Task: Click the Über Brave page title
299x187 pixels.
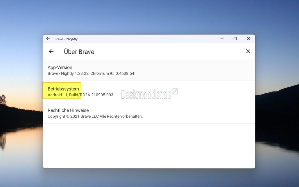Action: (79, 52)
